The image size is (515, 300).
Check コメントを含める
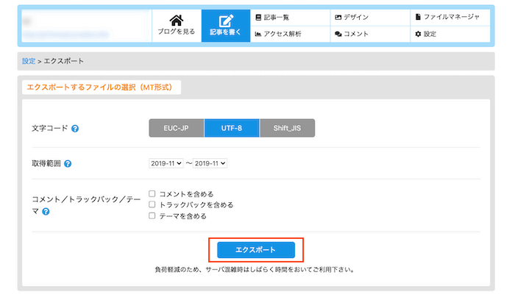[152, 193]
